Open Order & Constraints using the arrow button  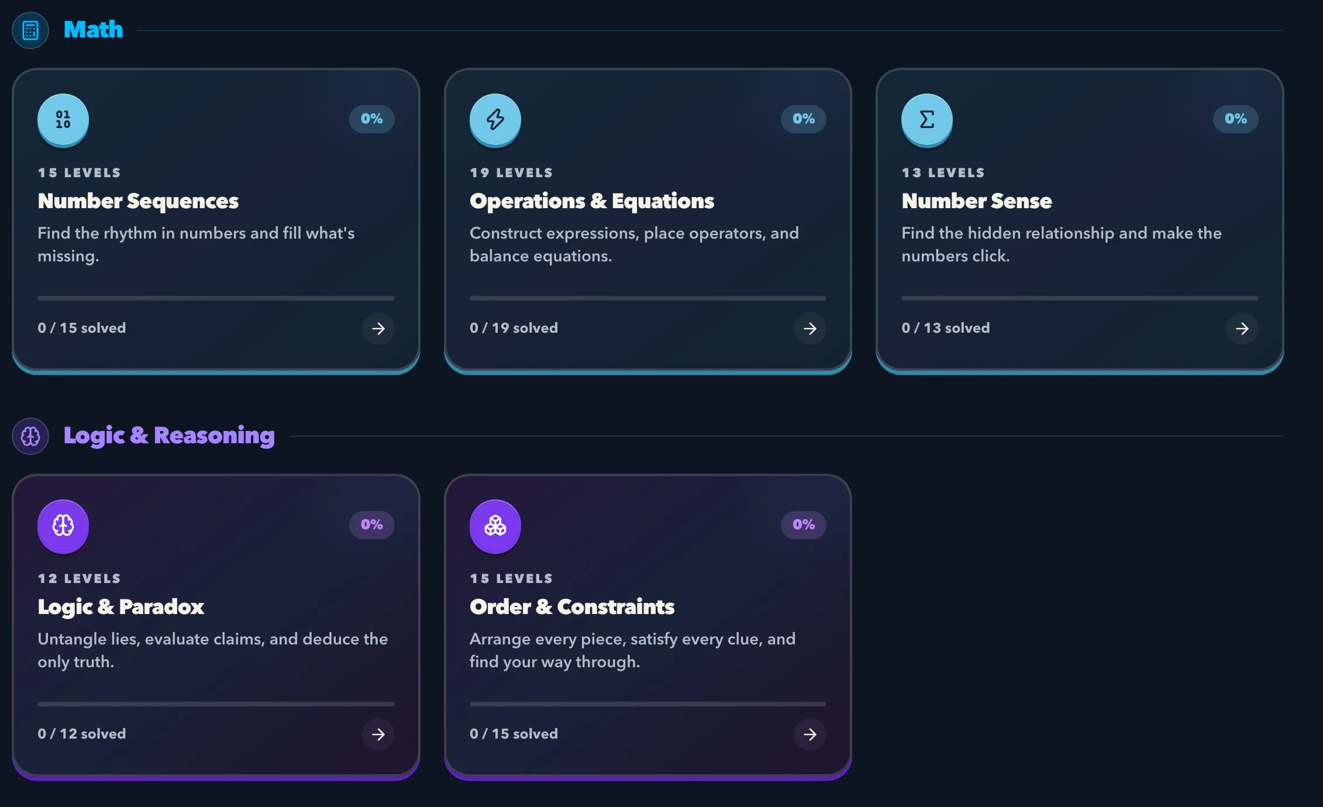click(810, 734)
